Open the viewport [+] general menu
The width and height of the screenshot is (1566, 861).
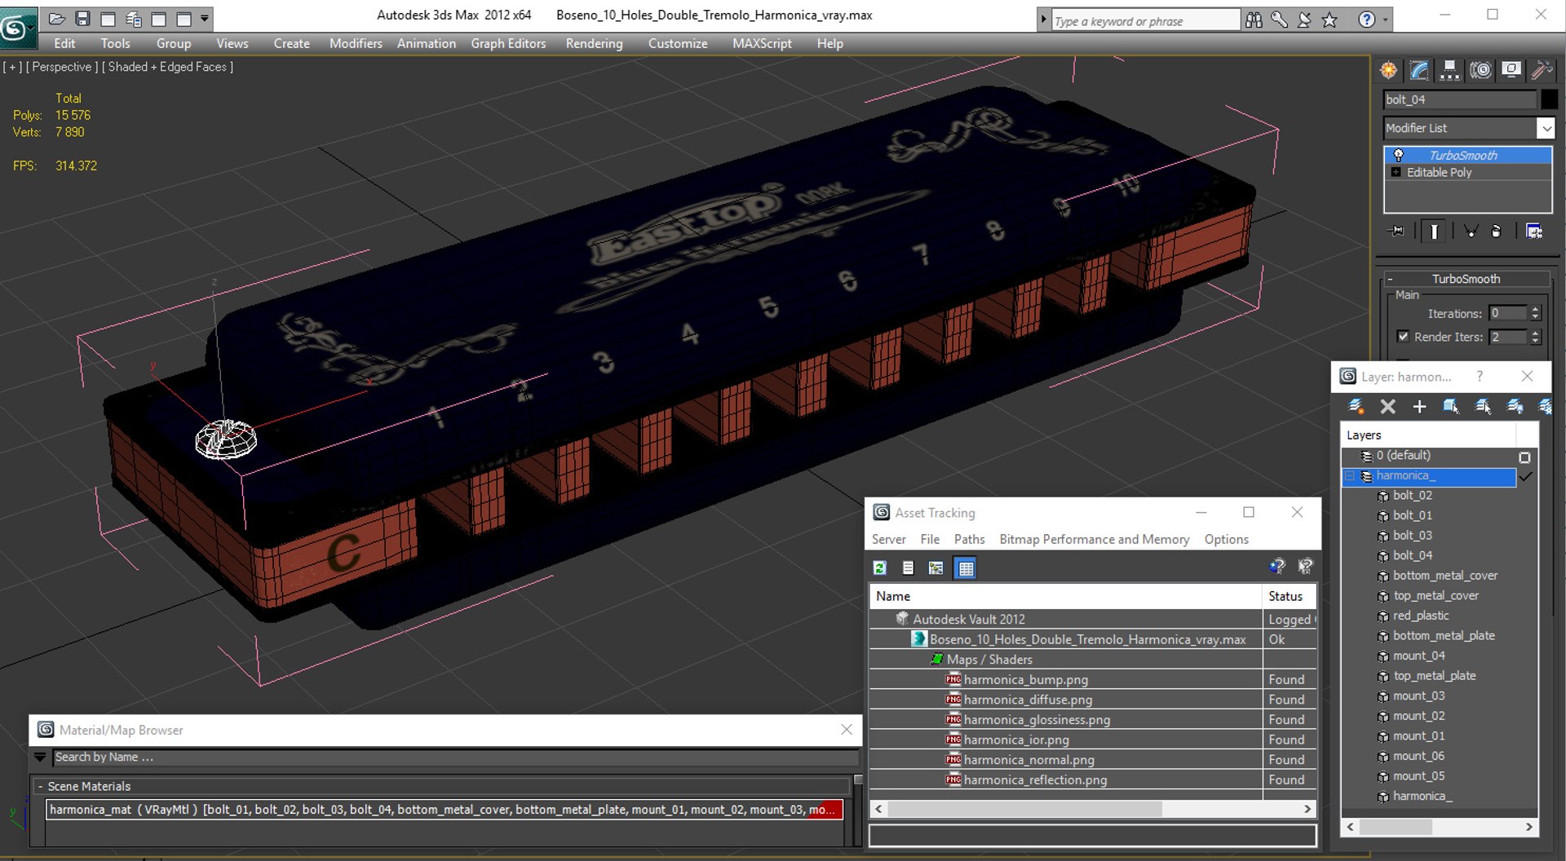click(12, 67)
